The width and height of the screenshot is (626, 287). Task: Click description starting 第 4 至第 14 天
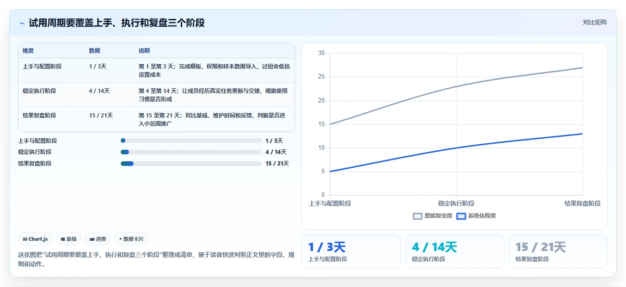click(213, 95)
